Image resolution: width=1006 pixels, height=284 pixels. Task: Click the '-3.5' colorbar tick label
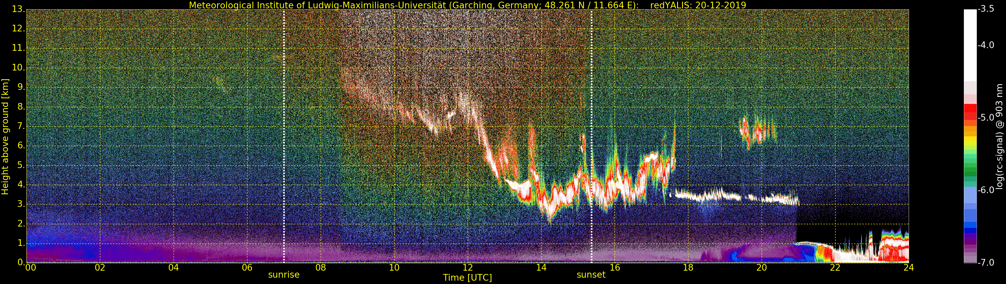[x=986, y=9]
